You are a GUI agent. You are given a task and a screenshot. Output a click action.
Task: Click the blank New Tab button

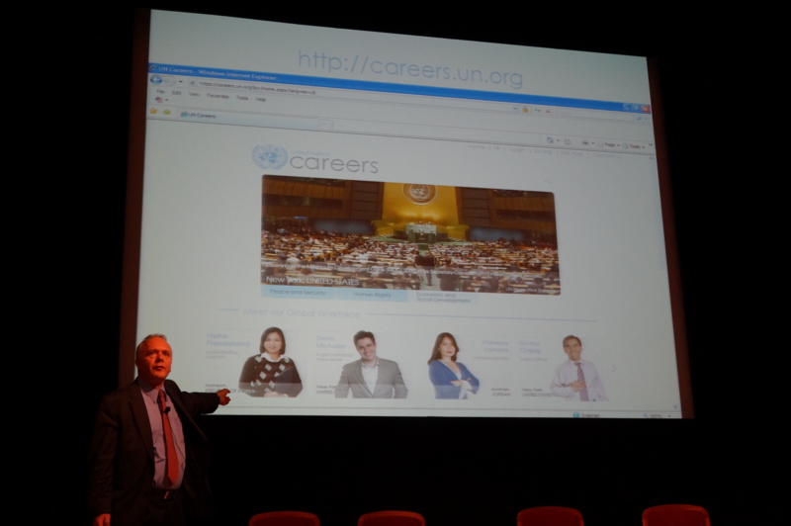click(x=326, y=124)
